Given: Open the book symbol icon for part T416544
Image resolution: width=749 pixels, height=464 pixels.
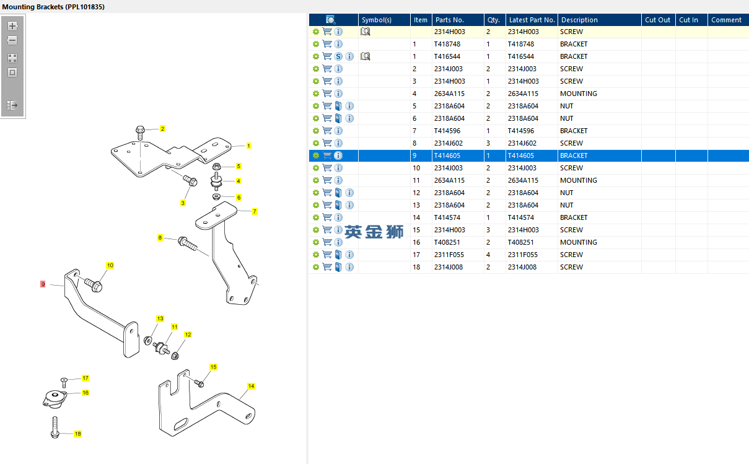Looking at the screenshot, I should 366,56.
